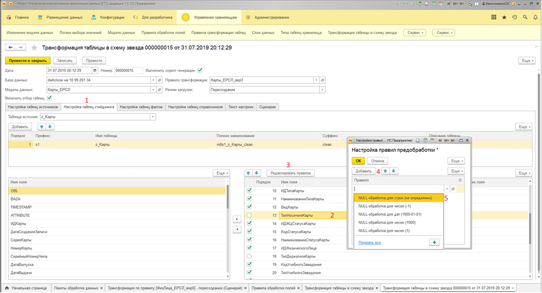
Task: Expand the 'Режим загрузки' dropdown
Action: click(322, 89)
